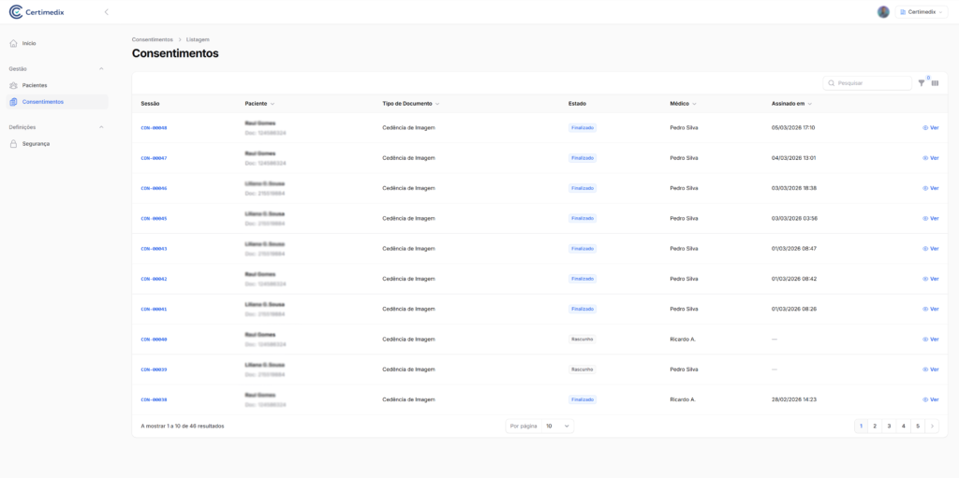This screenshot has width=959, height=478.
Task: Open session link CON-00047
Action: coord(154,158)
